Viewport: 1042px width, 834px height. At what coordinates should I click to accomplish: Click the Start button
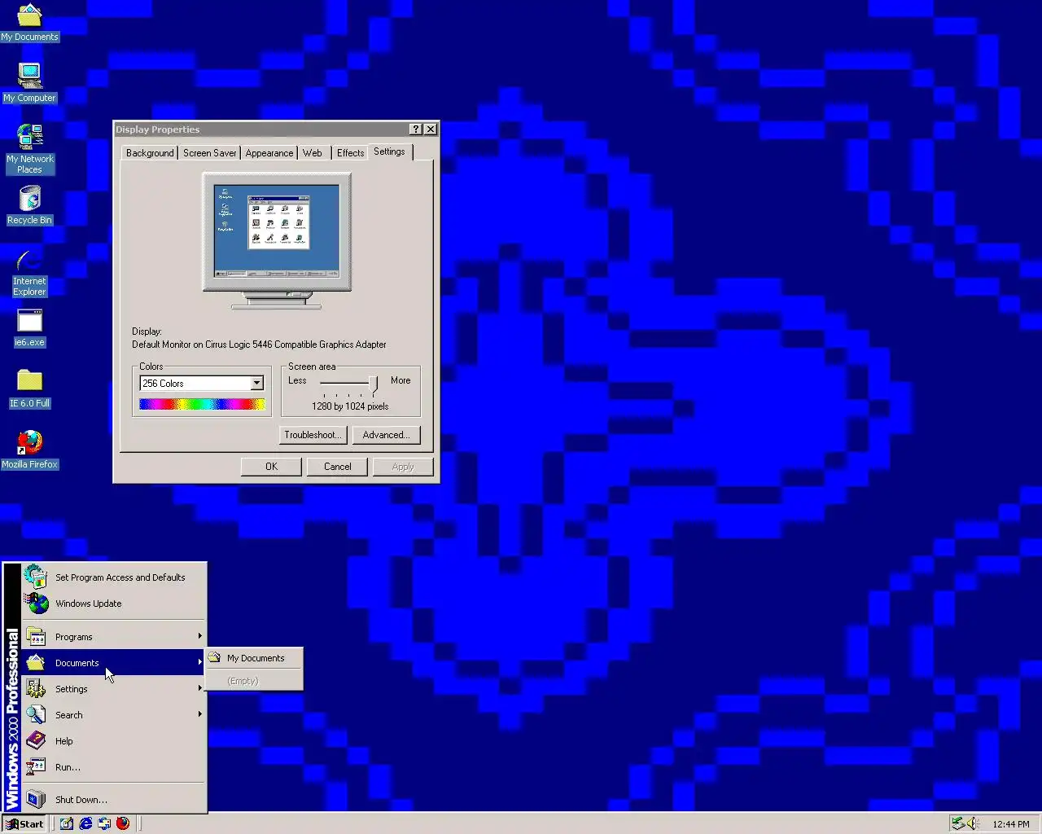click(24, 823)
